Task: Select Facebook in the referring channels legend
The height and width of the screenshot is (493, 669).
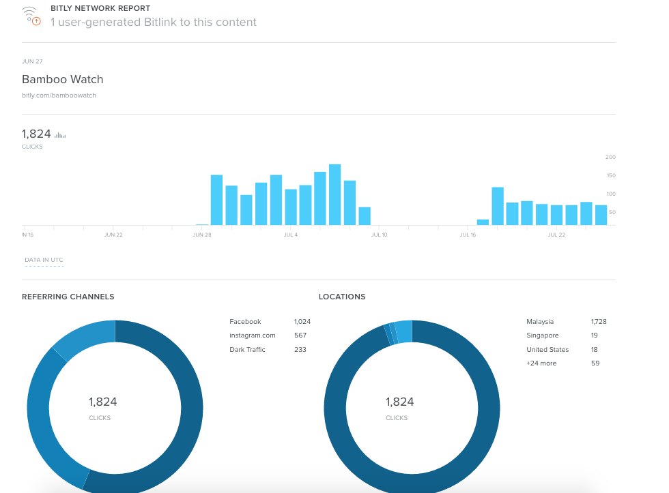Action: coord(245,322)
